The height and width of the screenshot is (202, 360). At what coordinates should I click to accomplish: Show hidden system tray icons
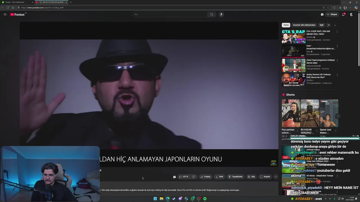click(x=326, y=199)
